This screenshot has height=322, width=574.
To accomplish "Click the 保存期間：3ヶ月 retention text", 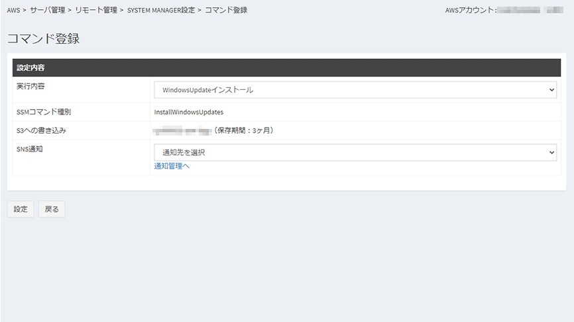I will [244, 130].
